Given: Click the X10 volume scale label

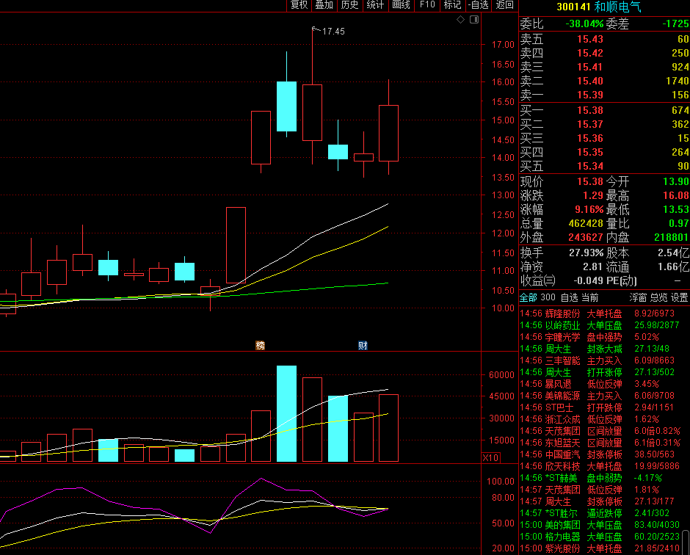Looking at the screenshot, I should [x=490, y=458].
